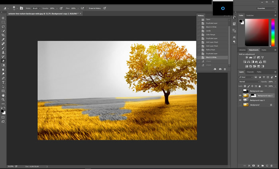Toggle lock all for layer
The image size is (279, 169).
click(259, 86)
